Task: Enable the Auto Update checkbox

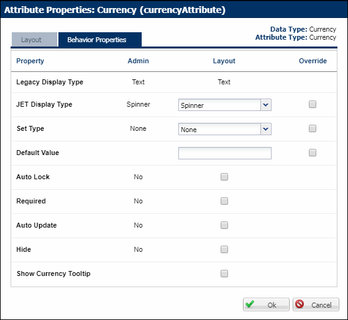Action: tap(224, 225)
